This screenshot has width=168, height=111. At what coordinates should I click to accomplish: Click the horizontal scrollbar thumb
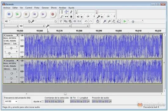pos(65,94)
